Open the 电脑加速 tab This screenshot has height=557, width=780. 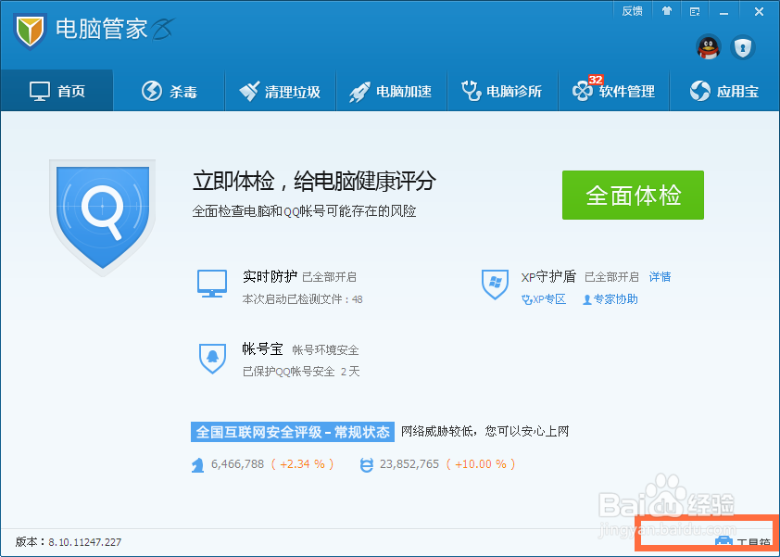point(391,91)
